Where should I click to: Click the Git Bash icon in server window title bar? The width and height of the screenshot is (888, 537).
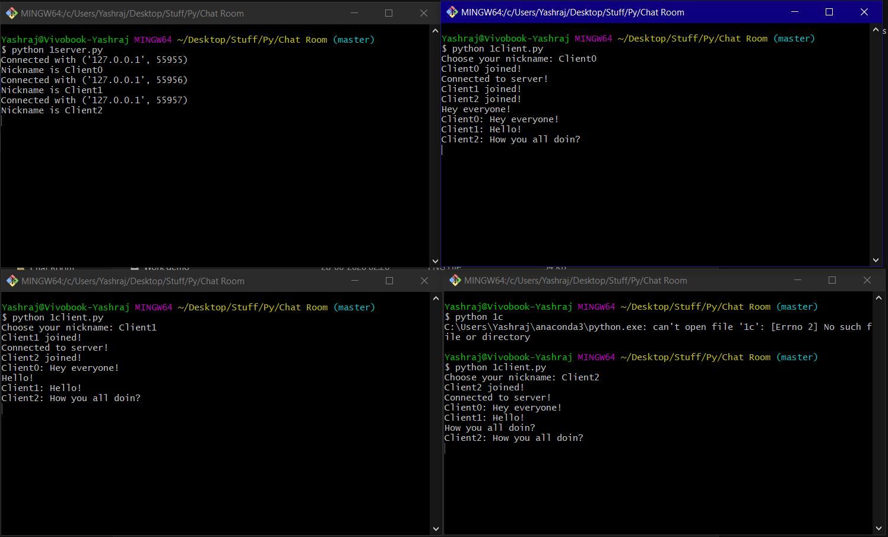point(11,13)
